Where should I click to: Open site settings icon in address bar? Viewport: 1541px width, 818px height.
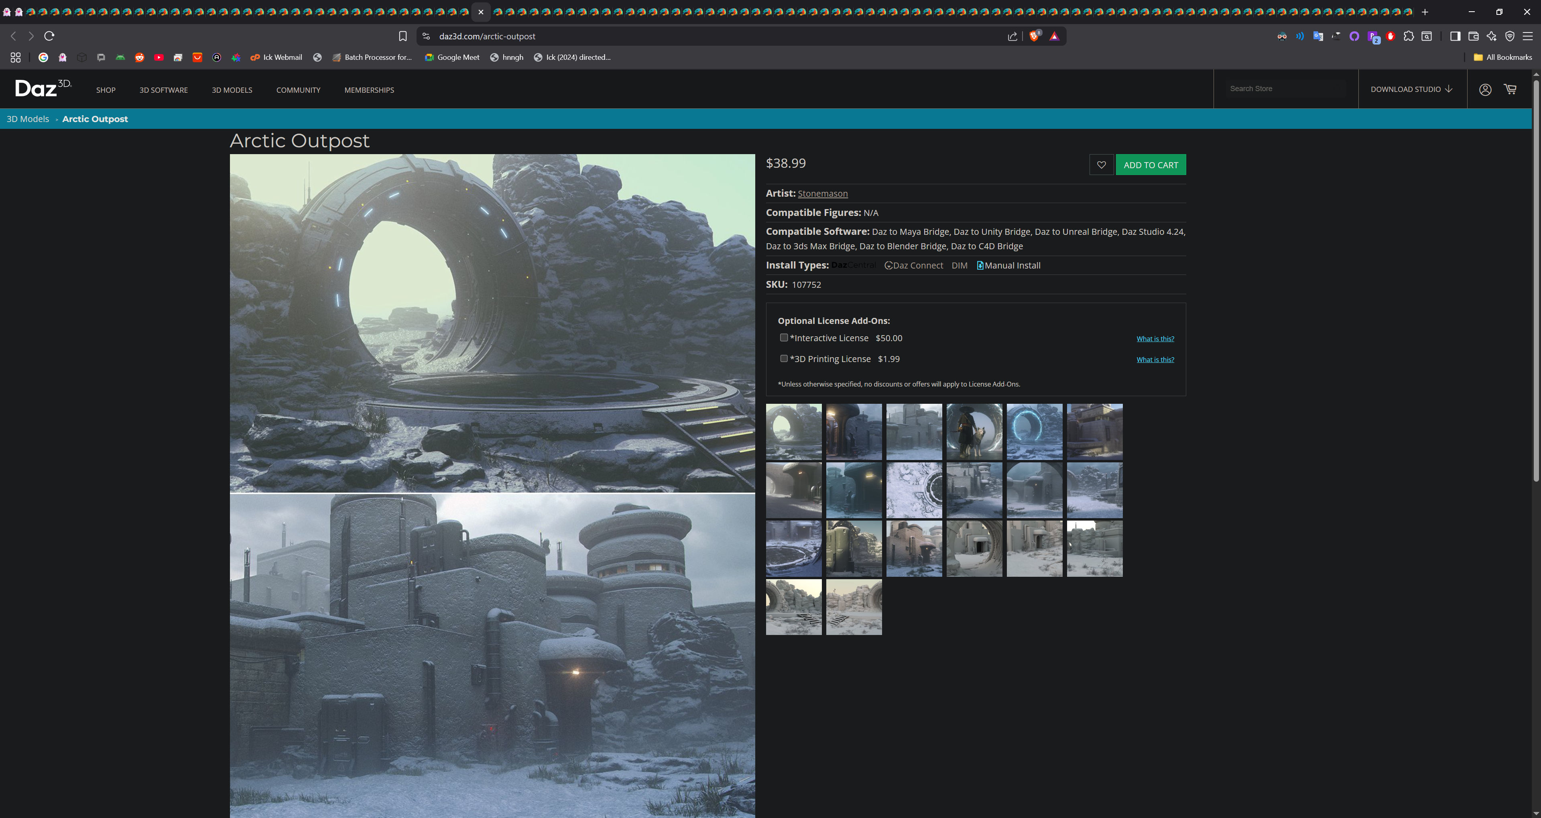pyautogui.click(x=426, y=37)
